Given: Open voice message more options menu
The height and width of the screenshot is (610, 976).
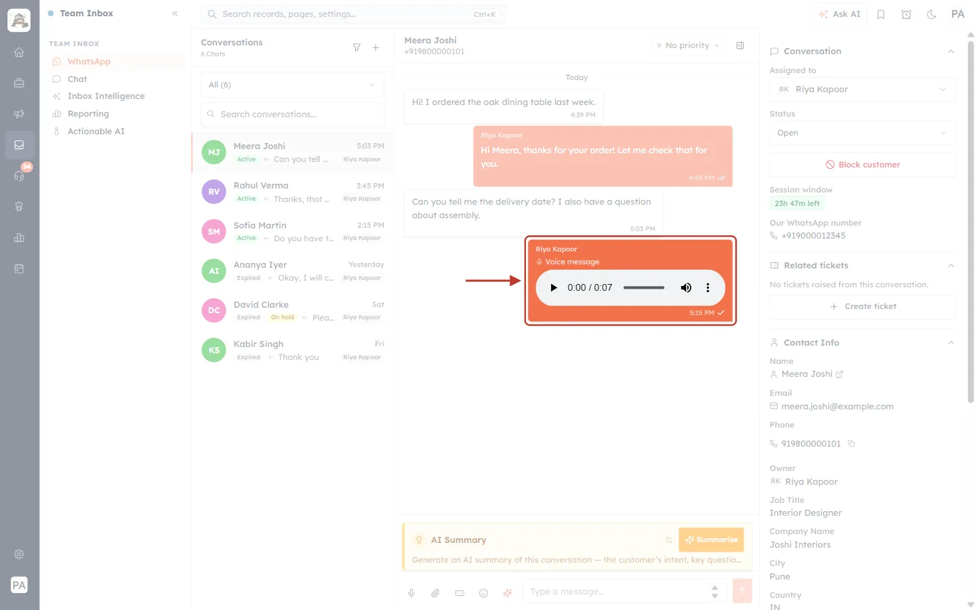Looking at the screenshot, I should coord(708,287).
